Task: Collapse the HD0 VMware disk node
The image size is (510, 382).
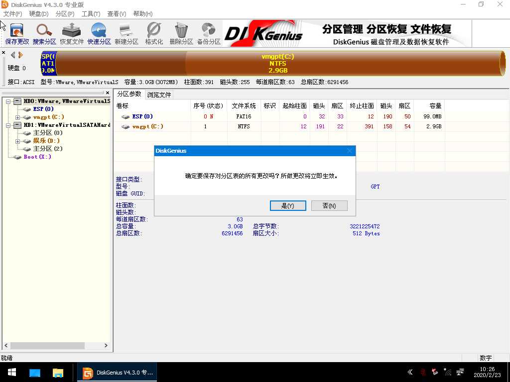Action: (x=8, y=101)
